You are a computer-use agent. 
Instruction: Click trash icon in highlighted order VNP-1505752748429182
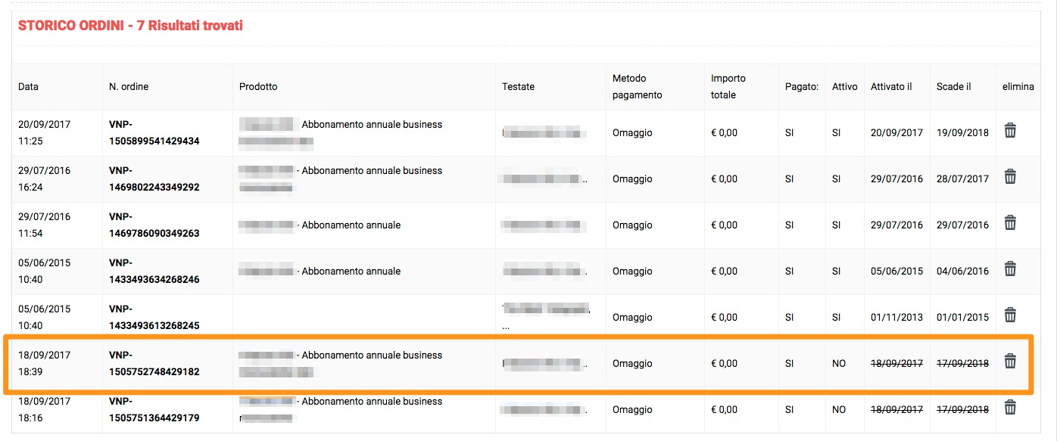[1010, 362]
